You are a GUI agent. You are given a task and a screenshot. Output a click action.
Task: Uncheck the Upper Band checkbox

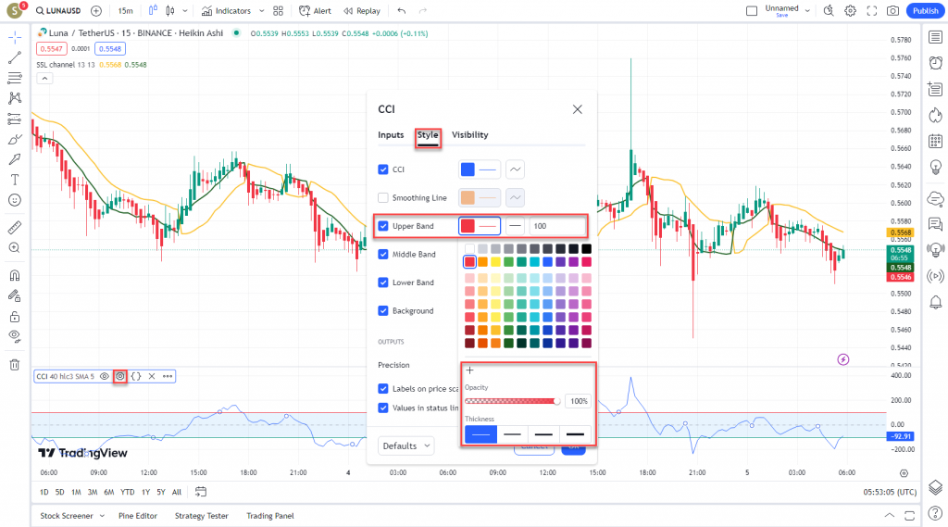click(x=382, y=226)
